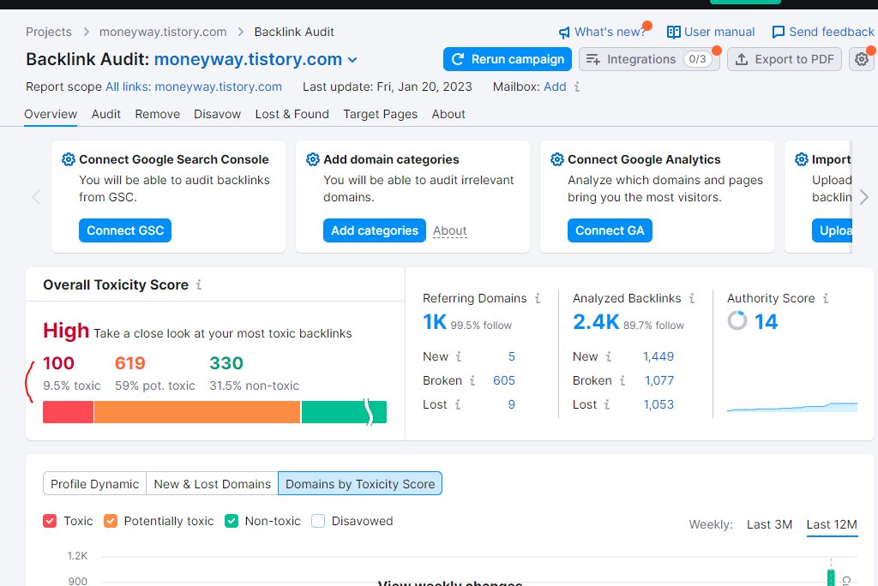Click the Connect GSC button
This screenshot has height=586, width=878.
point(125,230)
